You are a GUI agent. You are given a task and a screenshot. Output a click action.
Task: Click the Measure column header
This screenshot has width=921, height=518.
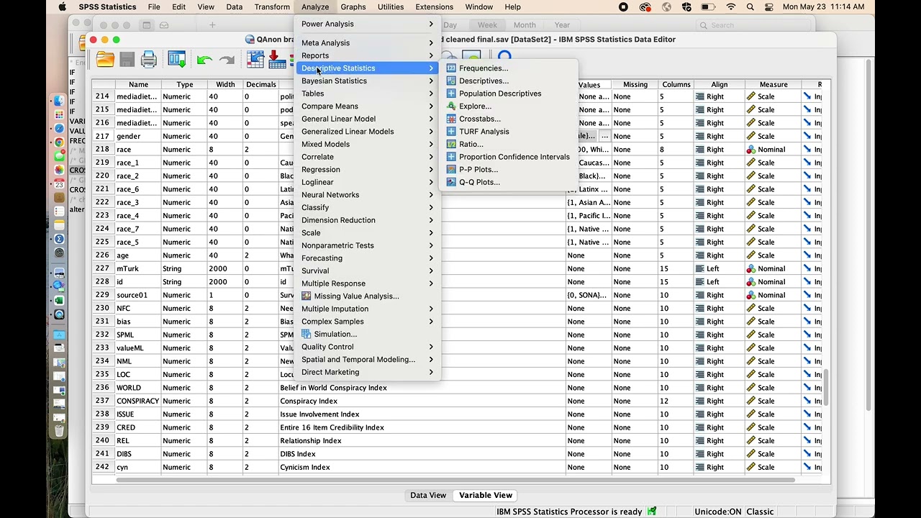pyautogui.click(x=773, y=84)
